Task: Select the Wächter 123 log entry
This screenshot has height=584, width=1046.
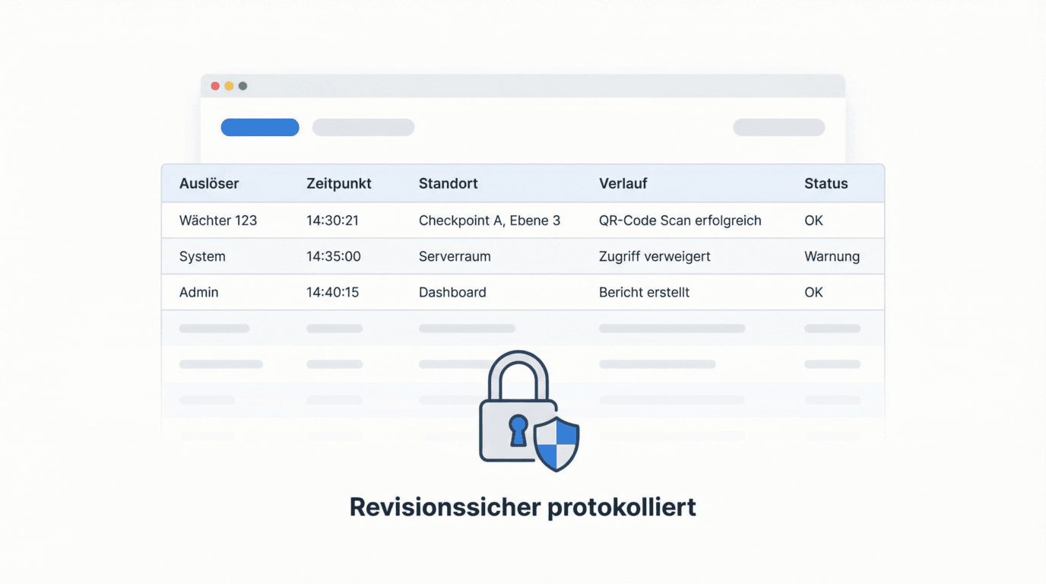Action: (218, 221)
